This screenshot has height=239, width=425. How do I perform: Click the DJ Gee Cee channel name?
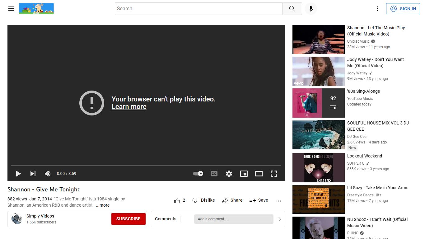coord(357,137)
